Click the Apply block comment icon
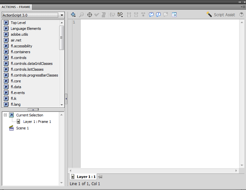The height and width of the screenshot is (190, 246). tap(151, 15)
